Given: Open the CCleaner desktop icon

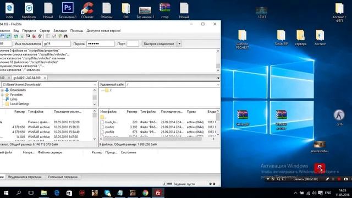Looking at the screenshot, I should click(x=87, y=10).
